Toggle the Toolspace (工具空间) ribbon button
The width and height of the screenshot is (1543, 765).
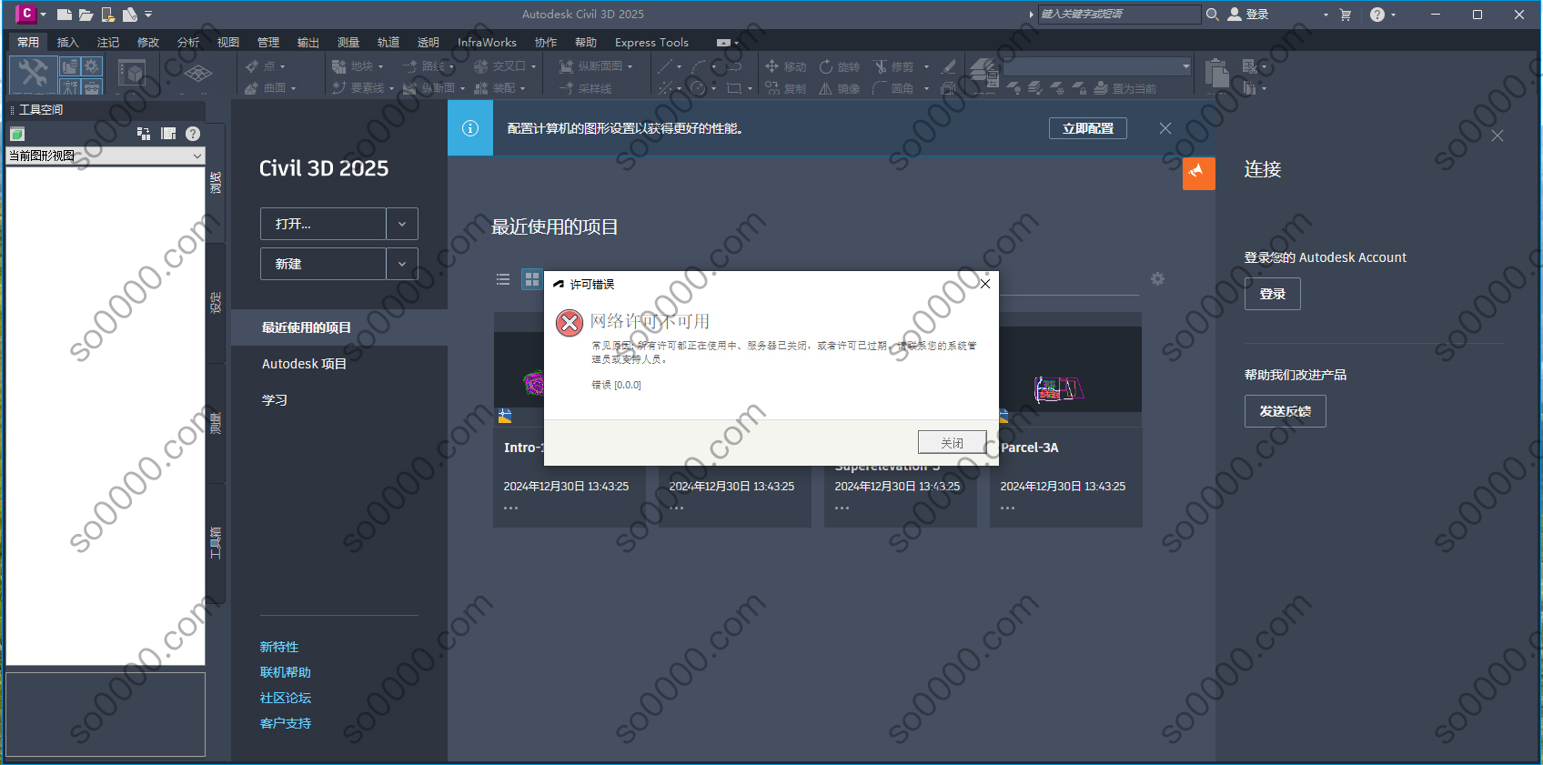pos(34,74)
